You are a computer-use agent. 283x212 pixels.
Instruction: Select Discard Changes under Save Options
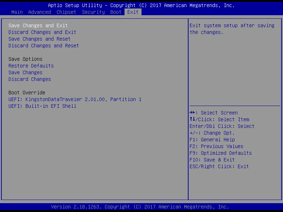click(x=30, y=79)
